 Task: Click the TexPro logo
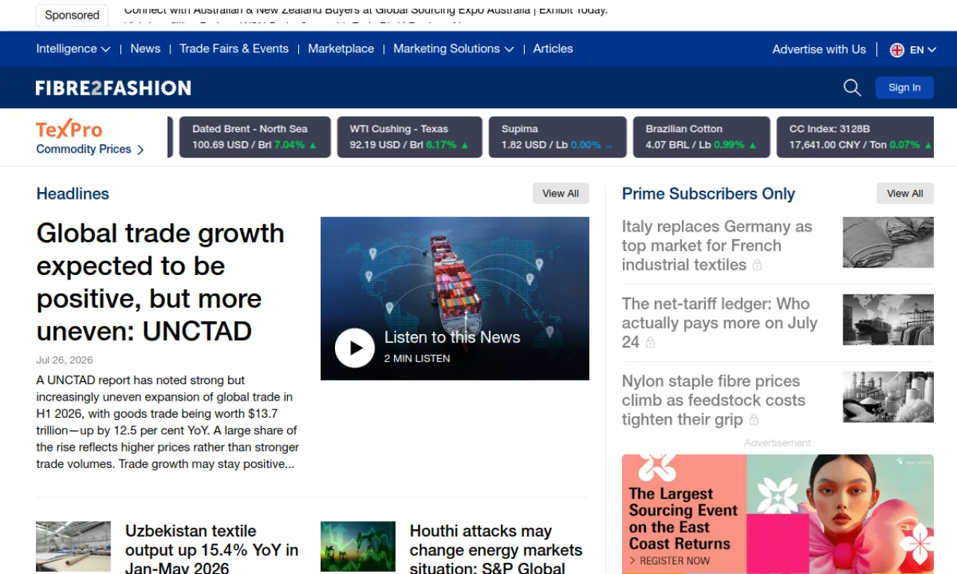click(x=69, y=129)
